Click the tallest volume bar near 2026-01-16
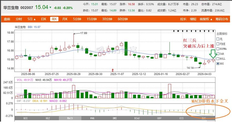Viewport: 232px width, 131px height. (x=170, y=91)
